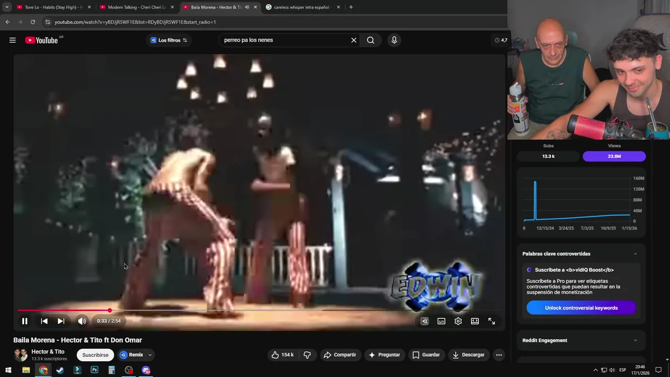Image resolution: width=670 pixels, height=377 pixels.
Task: Show hidden system tray icons
Action: [595, 370]
